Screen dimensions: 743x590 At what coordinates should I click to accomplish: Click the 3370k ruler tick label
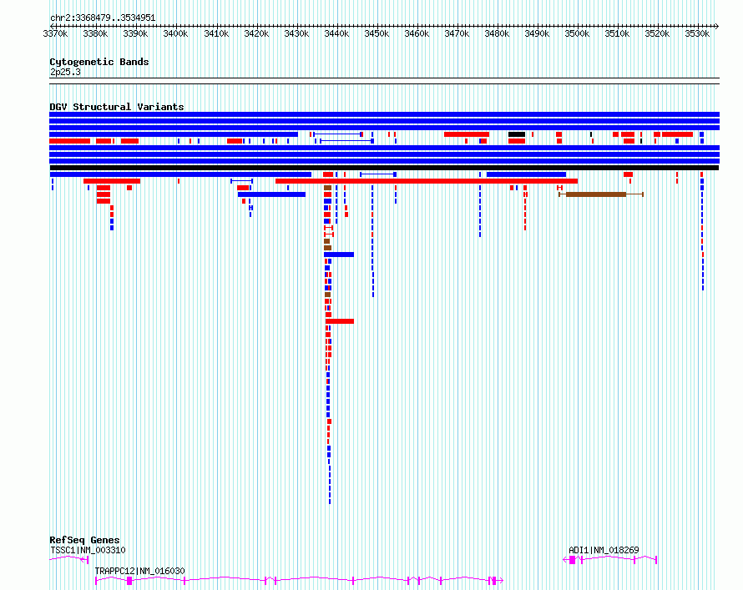click(x=55, y=33)
